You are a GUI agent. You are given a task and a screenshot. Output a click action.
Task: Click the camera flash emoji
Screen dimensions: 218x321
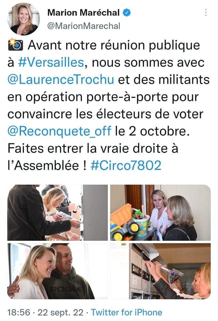[x=16, y=44]
